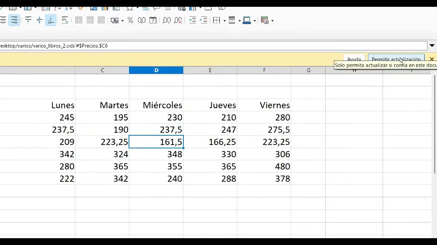This screenshot has height=245, width=437.
Task: Select cell containing 166,25
Action: pos(210,142)
